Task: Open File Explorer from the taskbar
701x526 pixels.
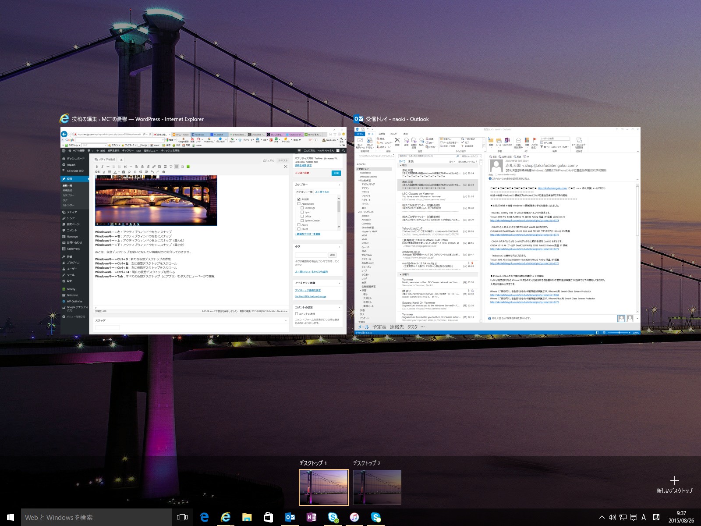Action: click(247, 517)
